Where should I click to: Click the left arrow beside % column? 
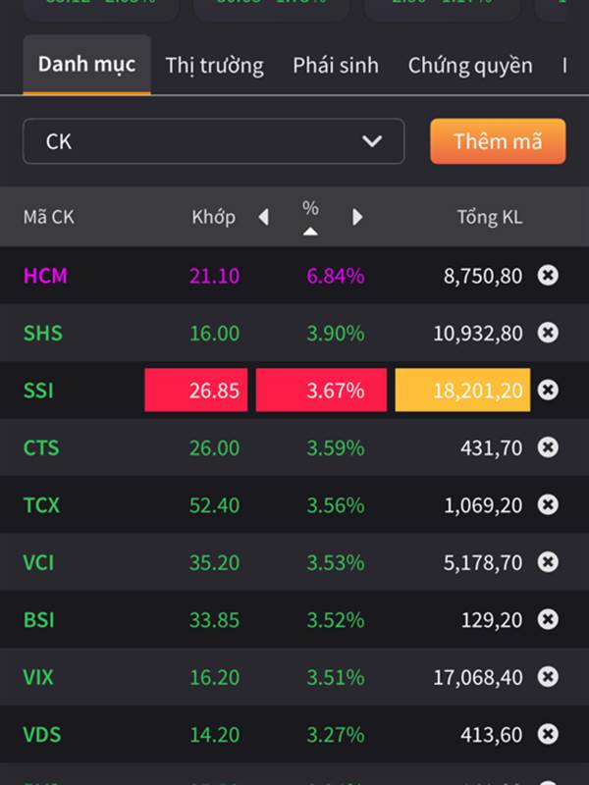click(x=263, y=217)
